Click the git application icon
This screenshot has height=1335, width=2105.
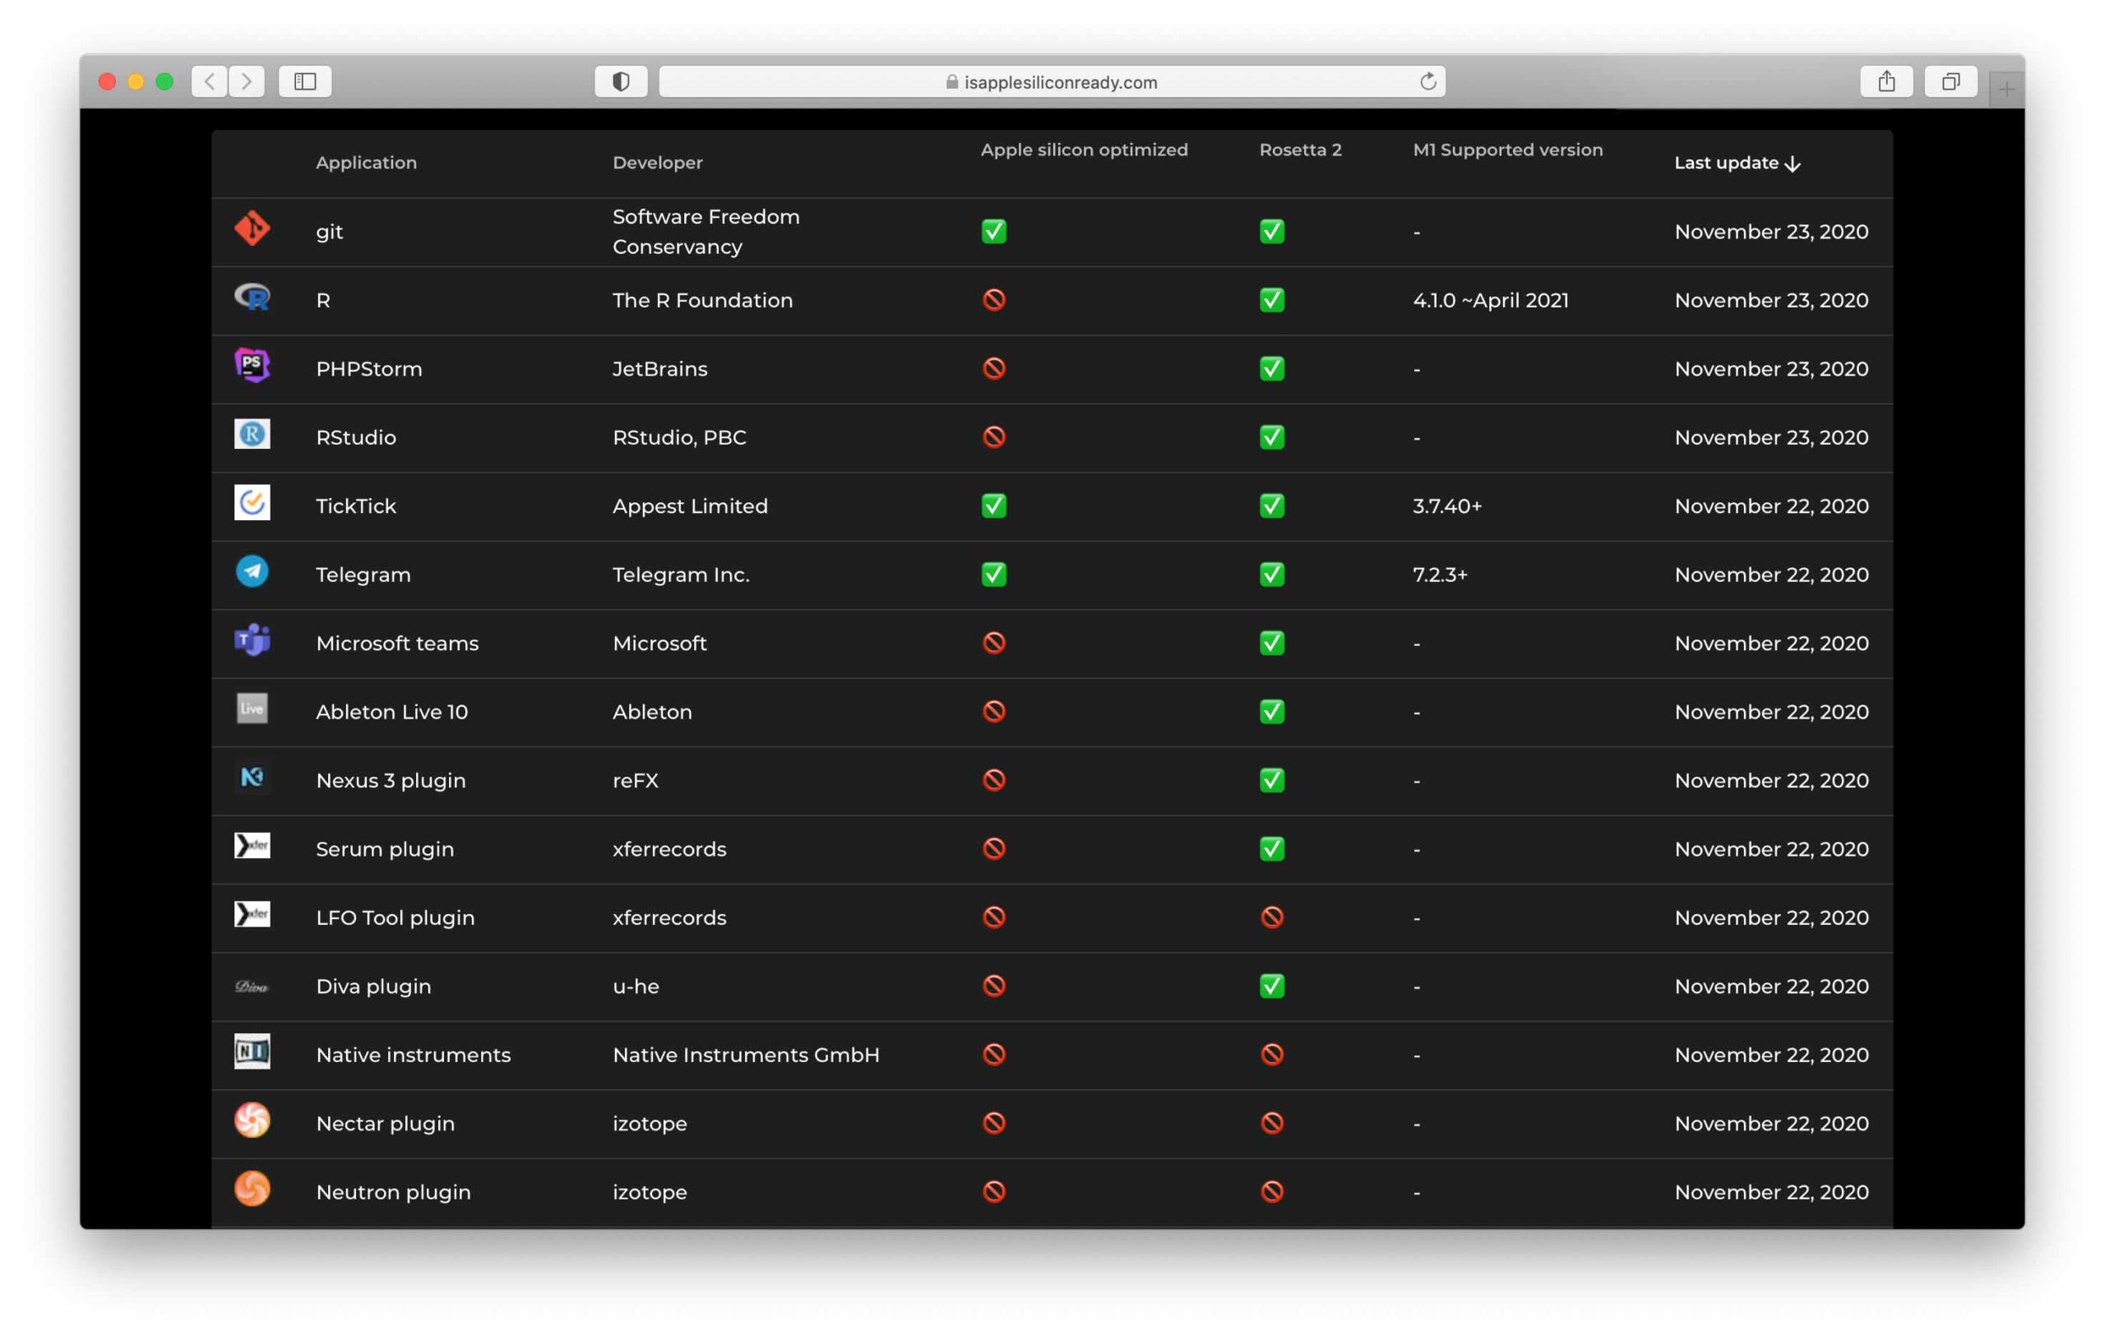pyautogui.click(x=252, y=230)
